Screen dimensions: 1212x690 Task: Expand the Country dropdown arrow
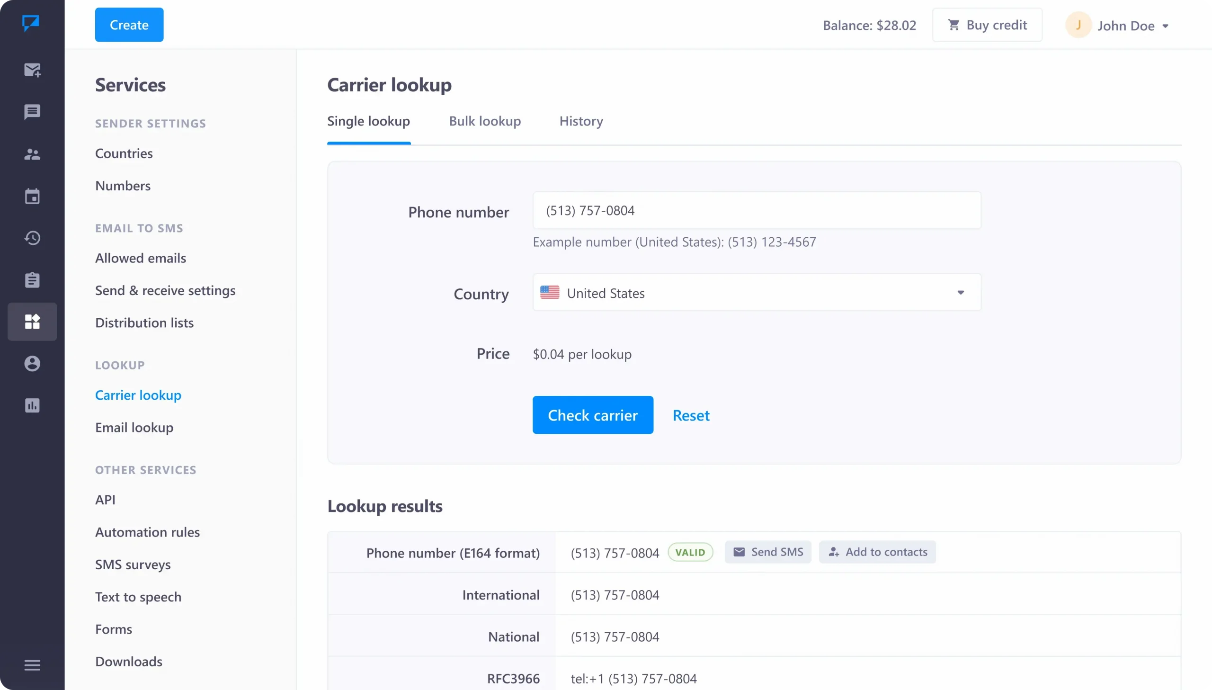pos(961,292)
